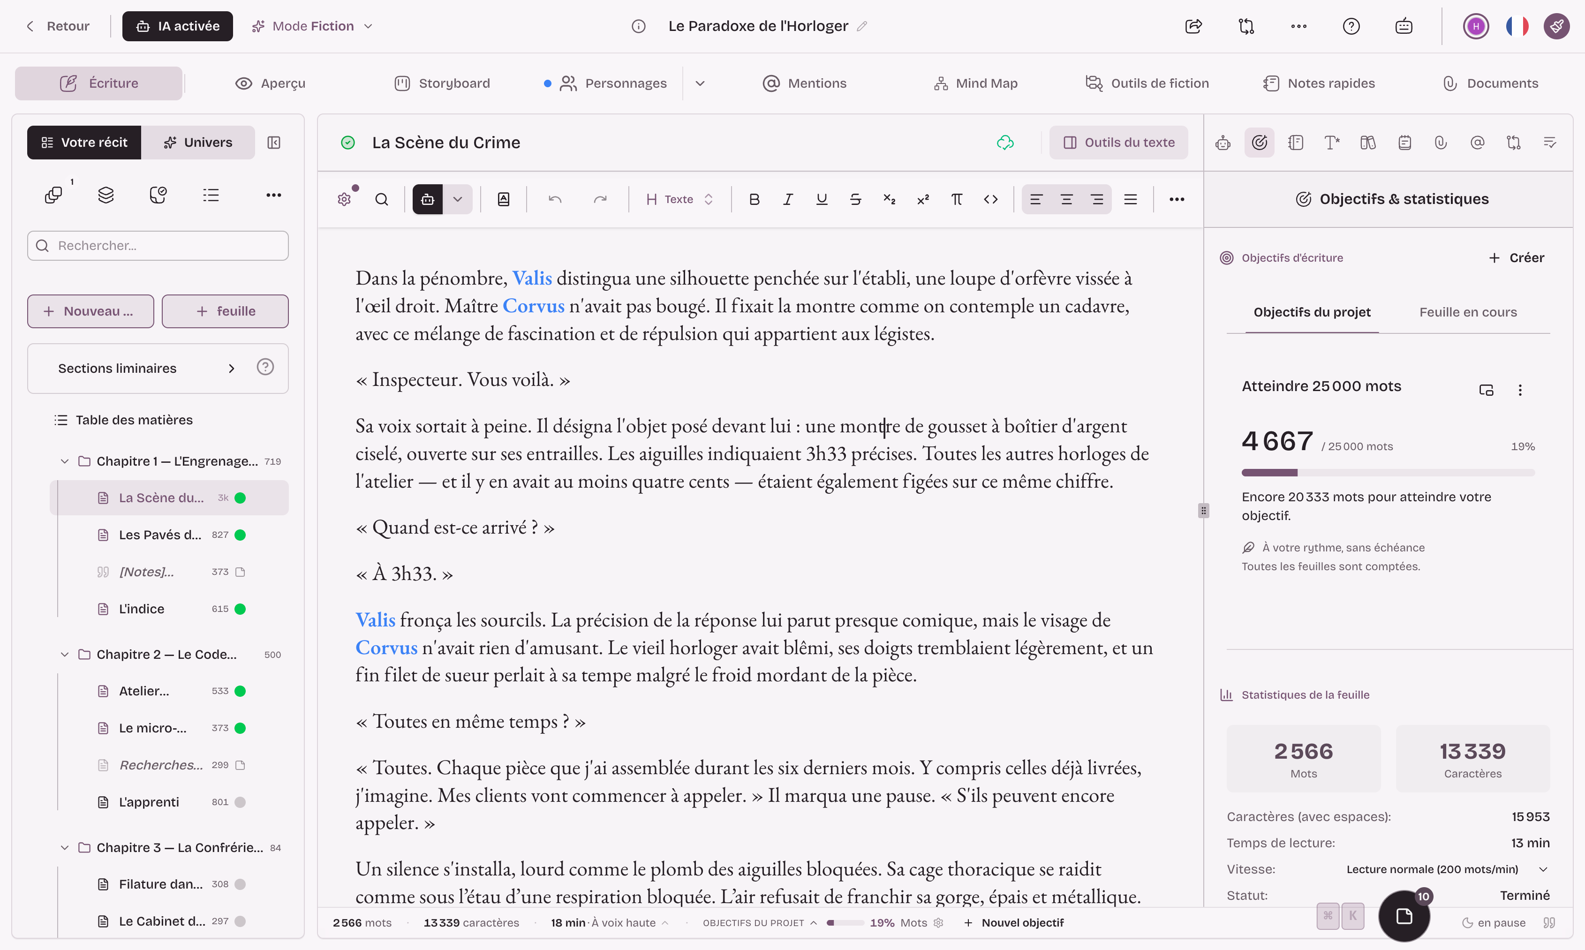Image resolution: width=1585 pixels, height=950 pixels.
Task: Open the help question-mark icon in header
Action: tap(1351, 26)
